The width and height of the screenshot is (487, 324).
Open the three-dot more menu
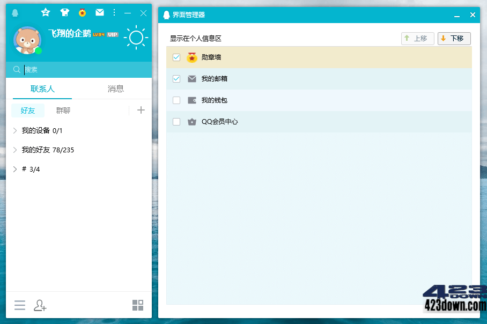coord(114,12)
